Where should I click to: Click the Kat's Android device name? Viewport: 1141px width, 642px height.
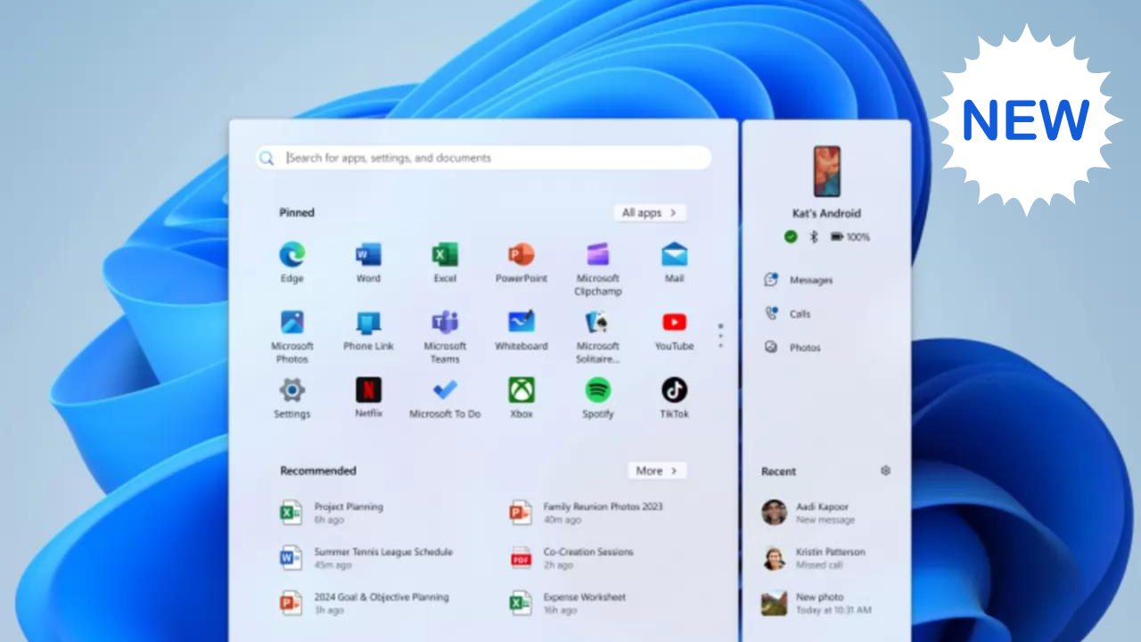[x=826, y=214]
